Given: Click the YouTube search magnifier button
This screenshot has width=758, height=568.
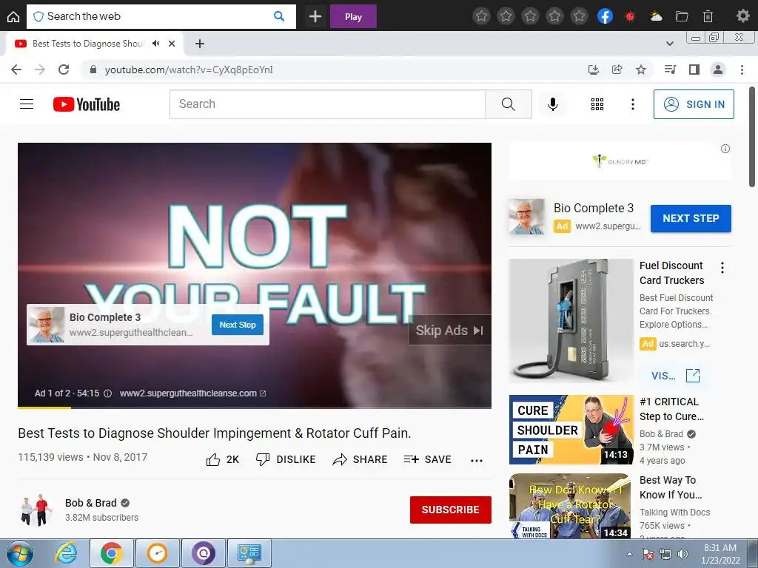Looking at the screenshot, I should [509, 104].
